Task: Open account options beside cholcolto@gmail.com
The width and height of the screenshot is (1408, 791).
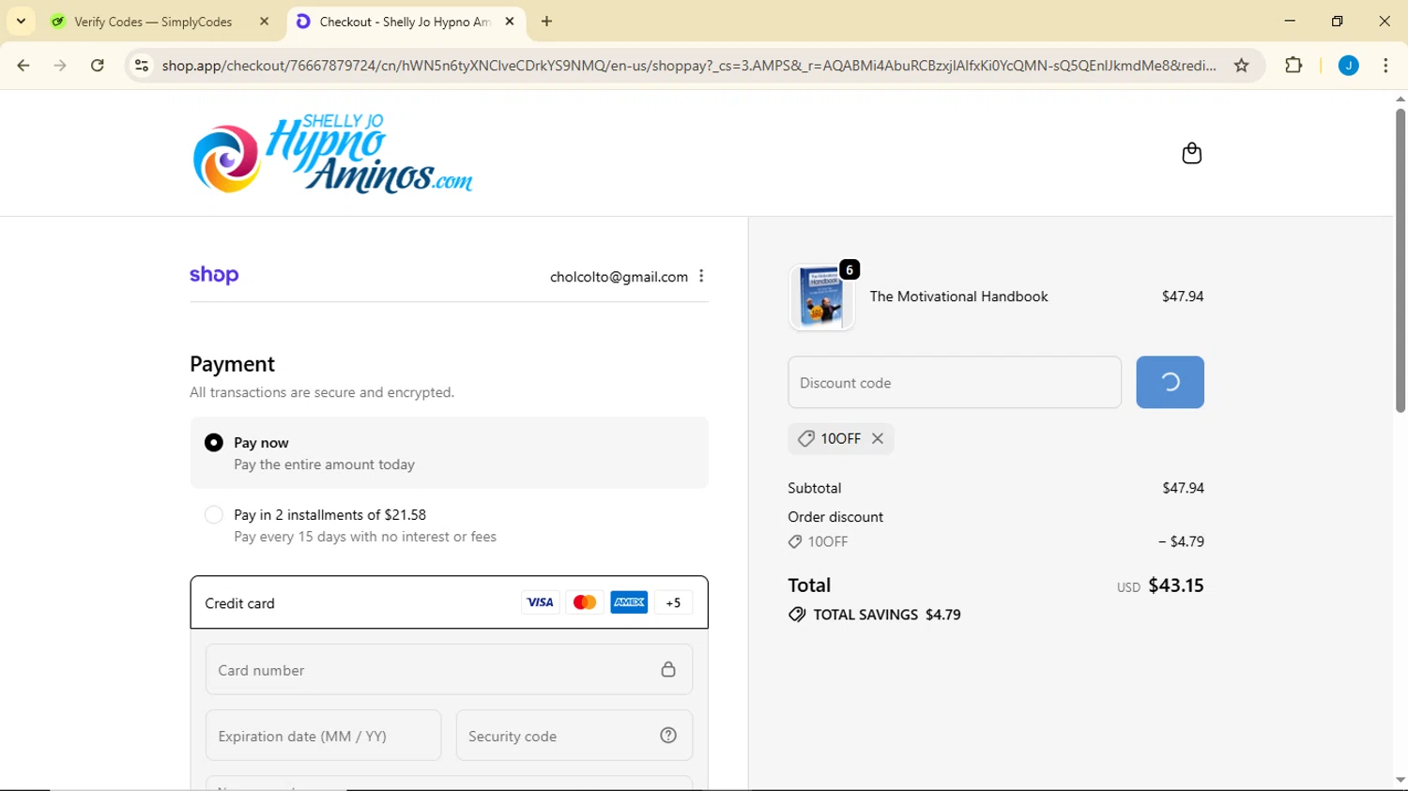Action: click(x=701, y=276)
